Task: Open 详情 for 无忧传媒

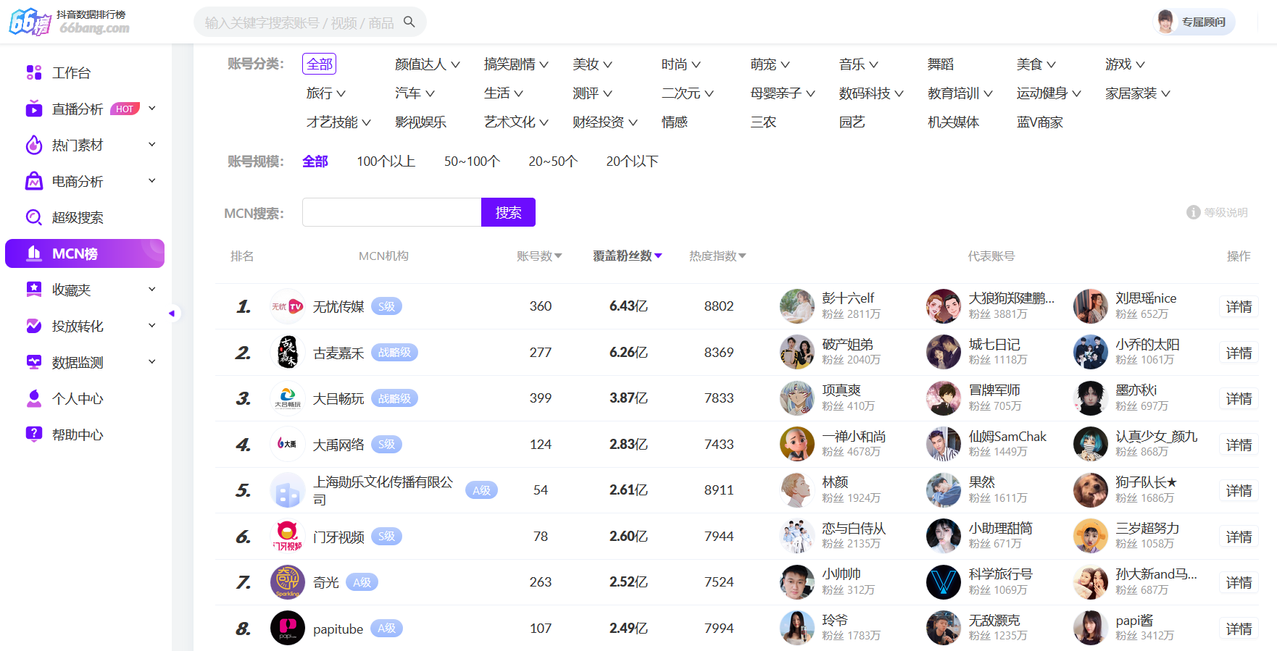Action: coord(1239,307)
